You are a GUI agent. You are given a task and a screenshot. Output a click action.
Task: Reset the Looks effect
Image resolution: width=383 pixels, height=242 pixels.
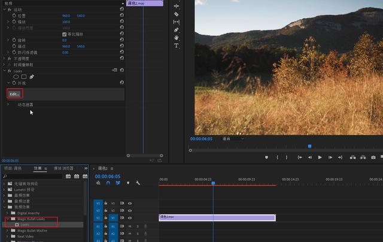[121, 70]
